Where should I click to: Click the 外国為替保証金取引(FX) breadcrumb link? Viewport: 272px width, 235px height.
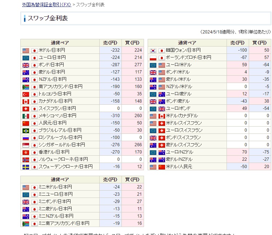click(46, 5)
